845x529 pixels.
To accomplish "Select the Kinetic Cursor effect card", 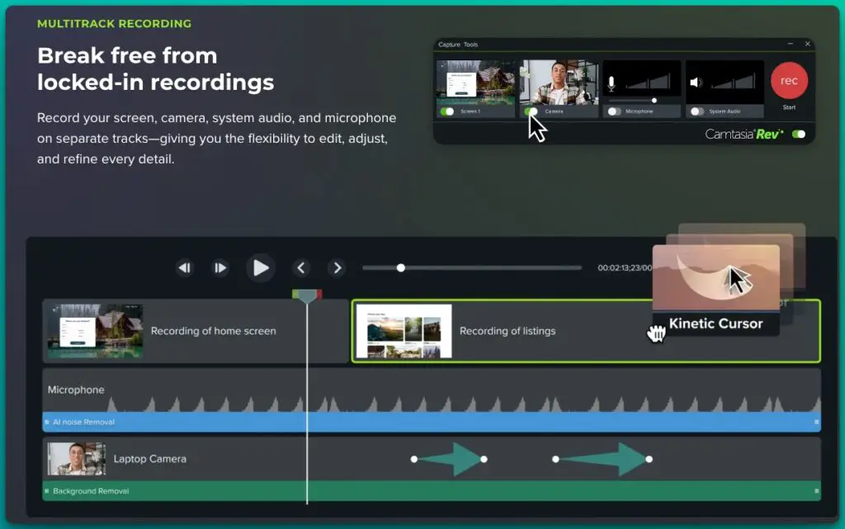I will (x=716, y=289).
